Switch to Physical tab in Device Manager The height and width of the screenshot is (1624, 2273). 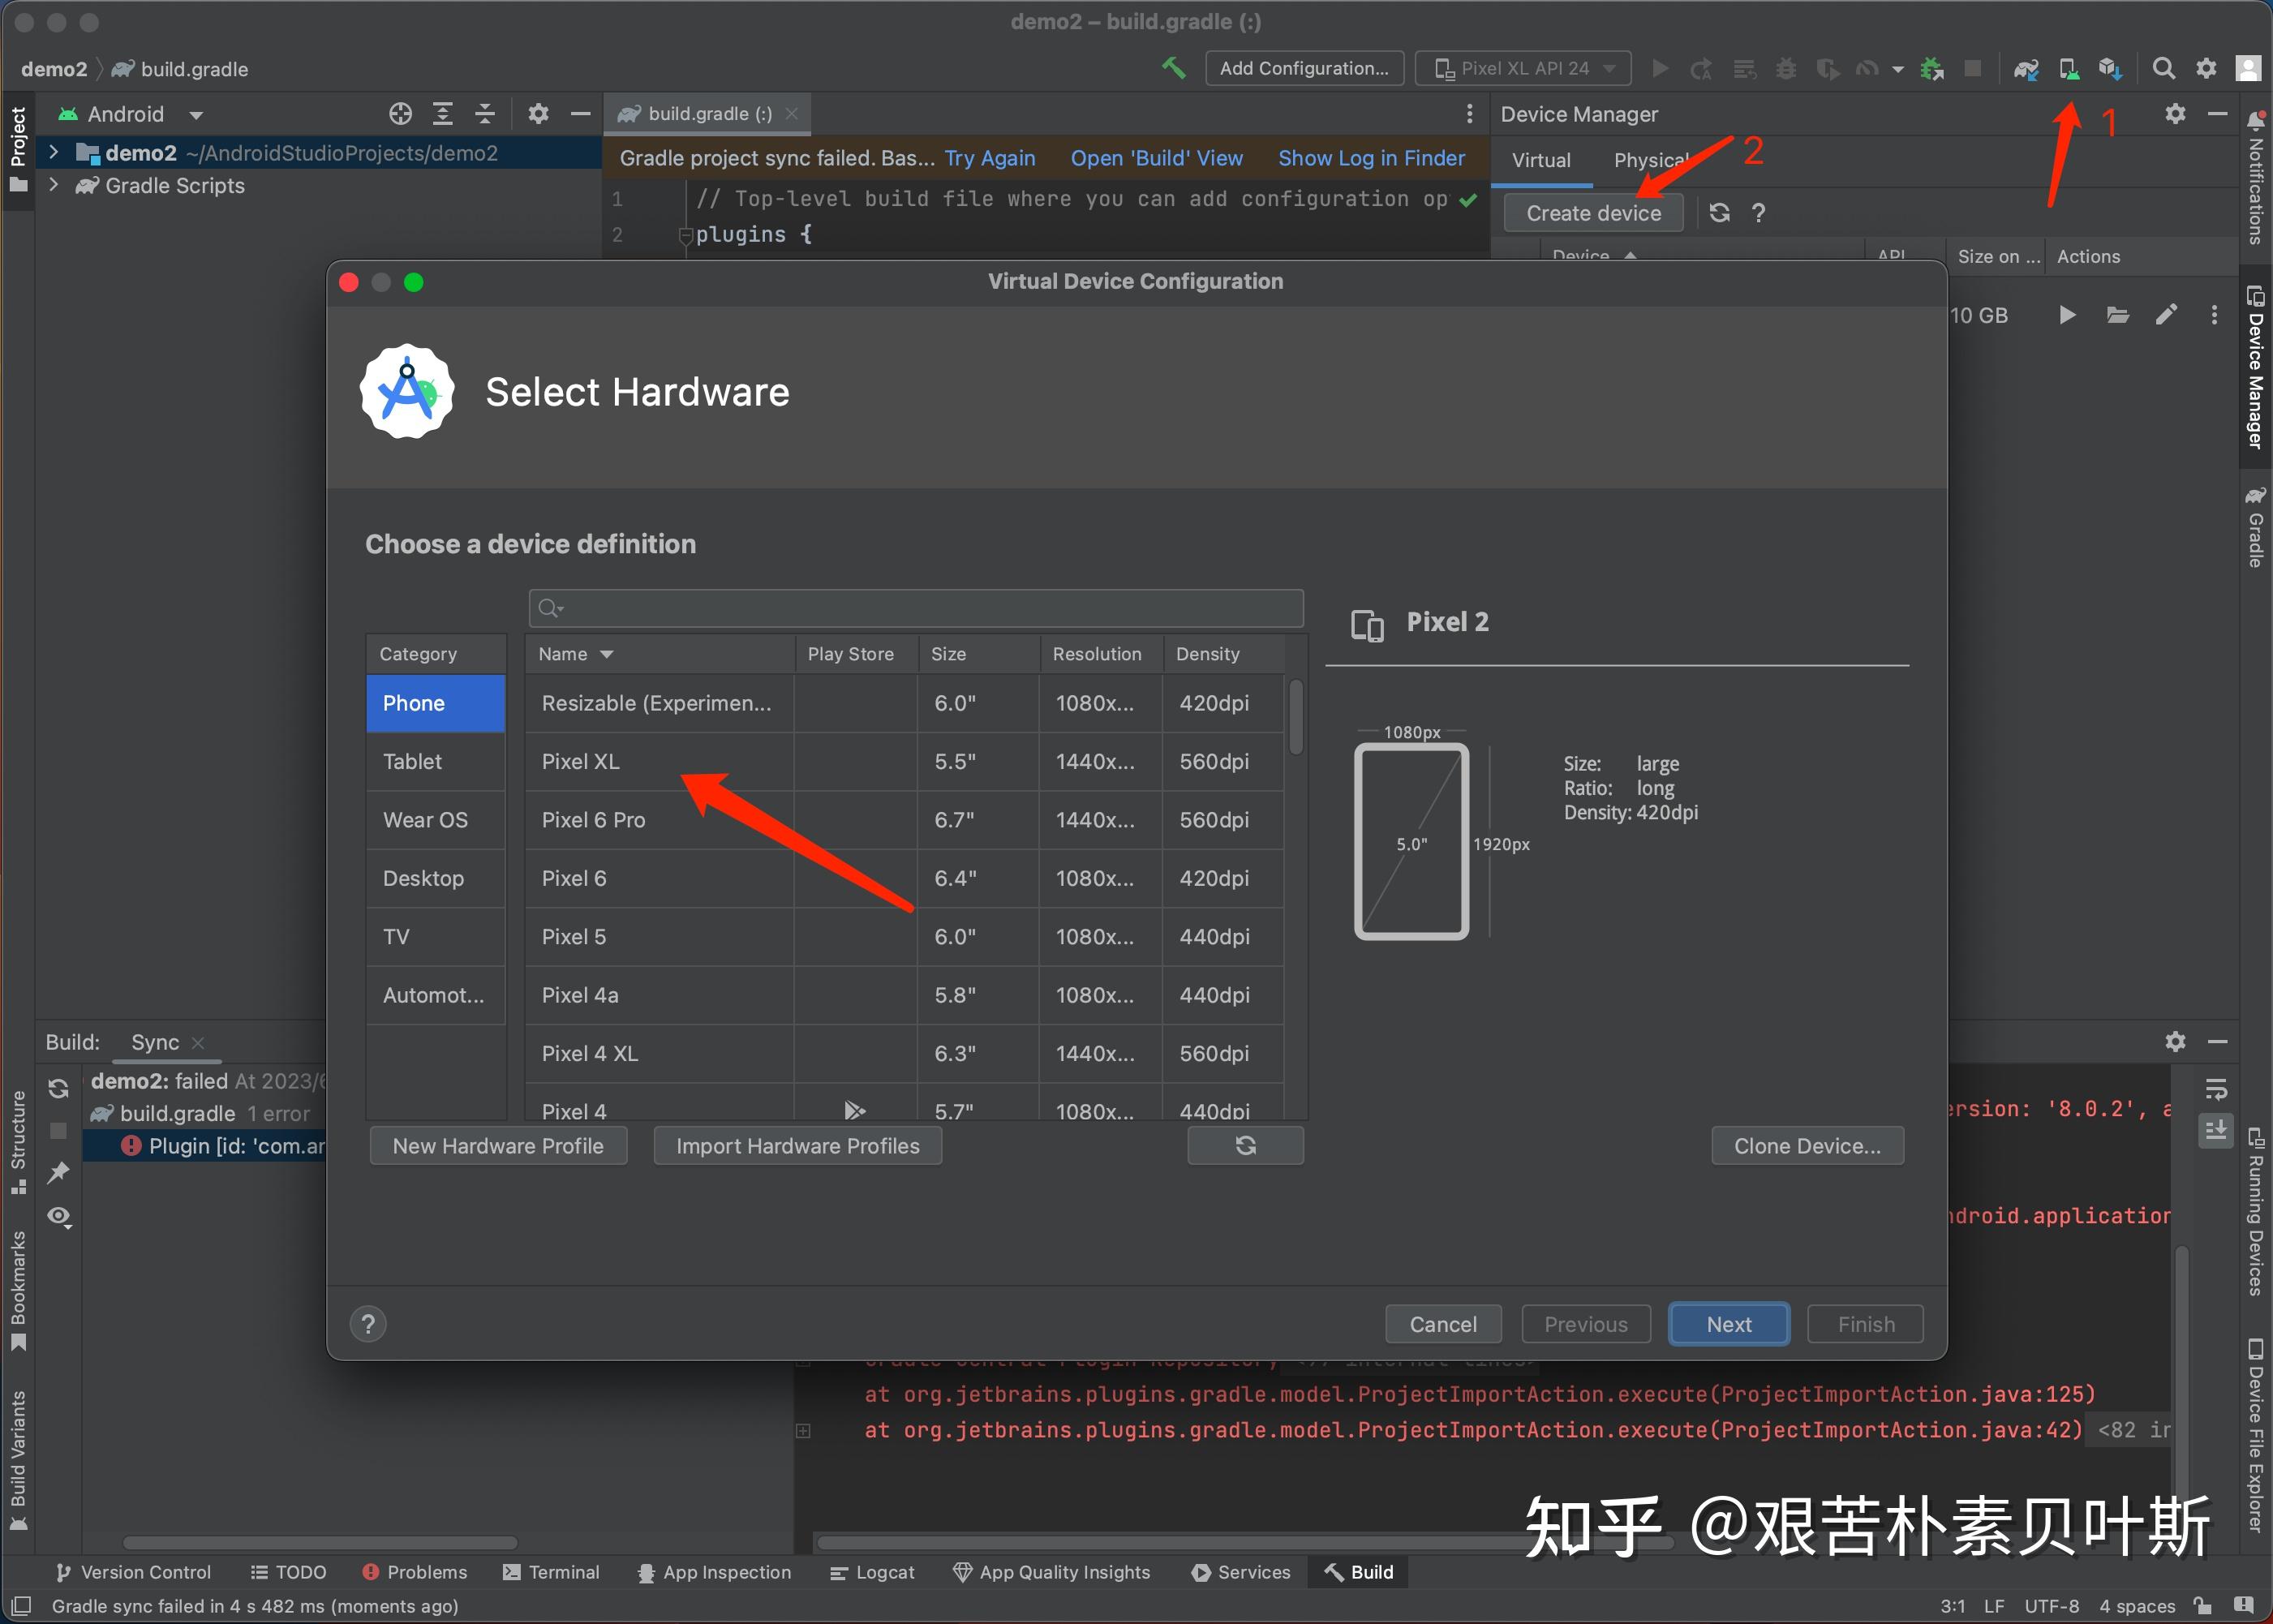(1654, 160)
